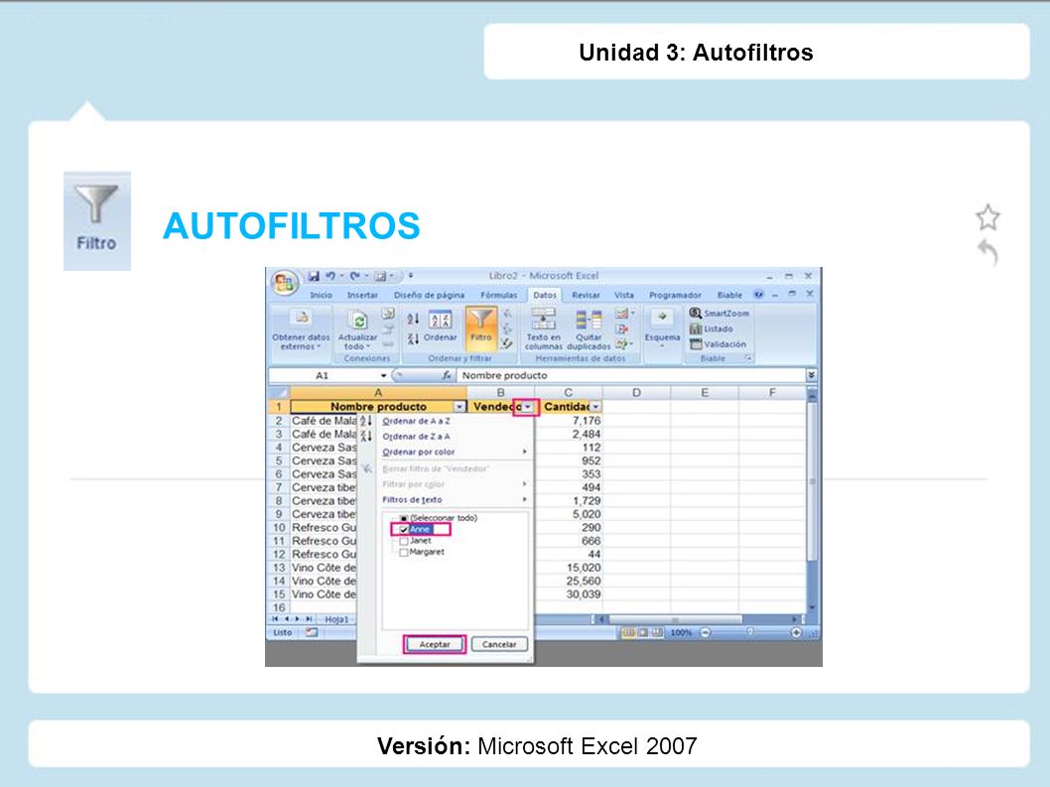Open Vendedor column filter dropdown
This screenshot has width=1050, height=787.
(x=528, y=407)
